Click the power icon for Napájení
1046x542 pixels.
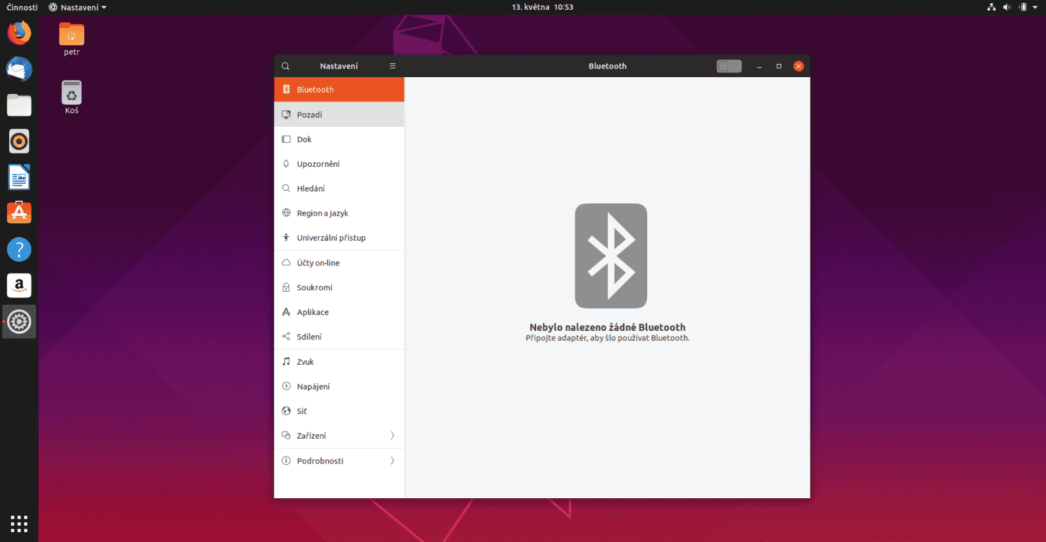click(286, 386)
